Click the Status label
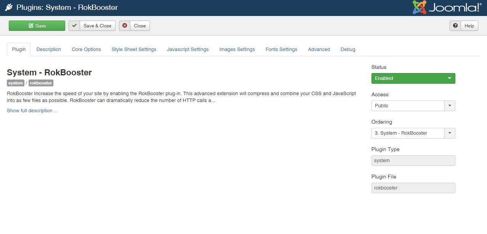487x234 pixels. (379, 67)
